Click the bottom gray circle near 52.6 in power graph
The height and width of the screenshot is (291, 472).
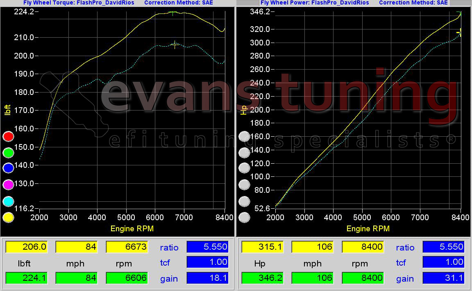coord(244,217)
